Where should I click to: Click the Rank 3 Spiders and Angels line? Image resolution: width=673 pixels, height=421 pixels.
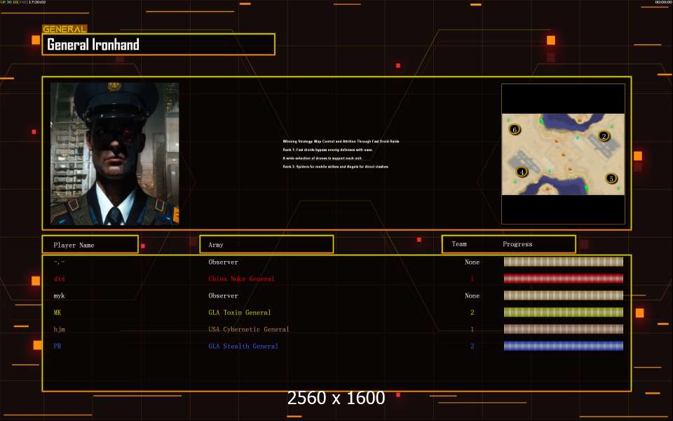[x=336, y=167]
